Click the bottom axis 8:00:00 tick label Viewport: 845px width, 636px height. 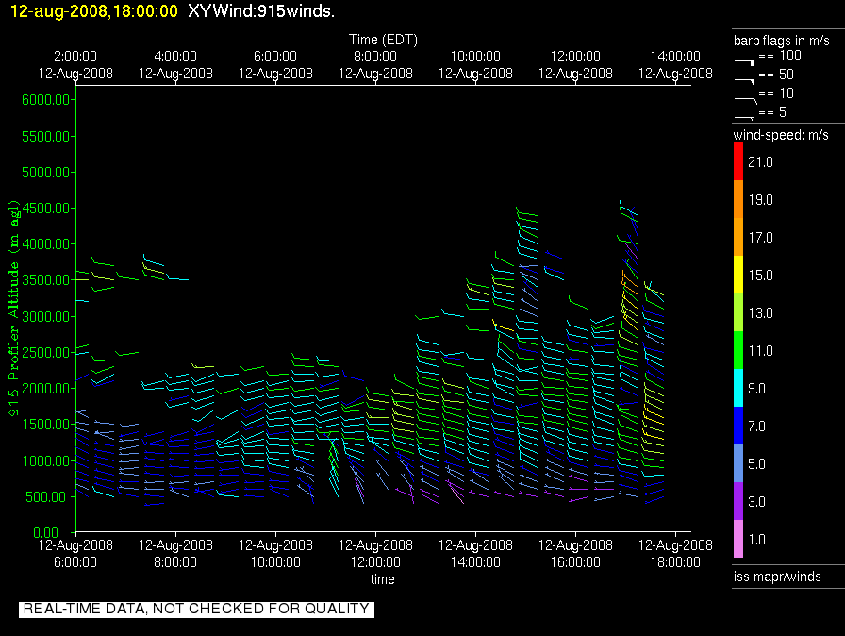coord(175,554)
